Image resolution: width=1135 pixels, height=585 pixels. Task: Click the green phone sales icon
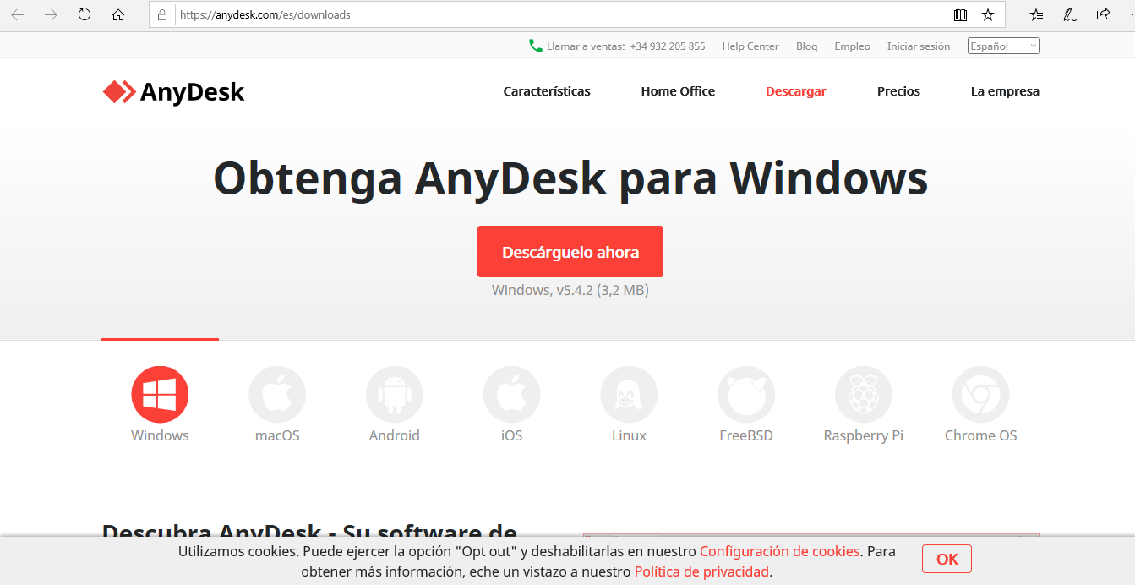click(x=535, y=46)
